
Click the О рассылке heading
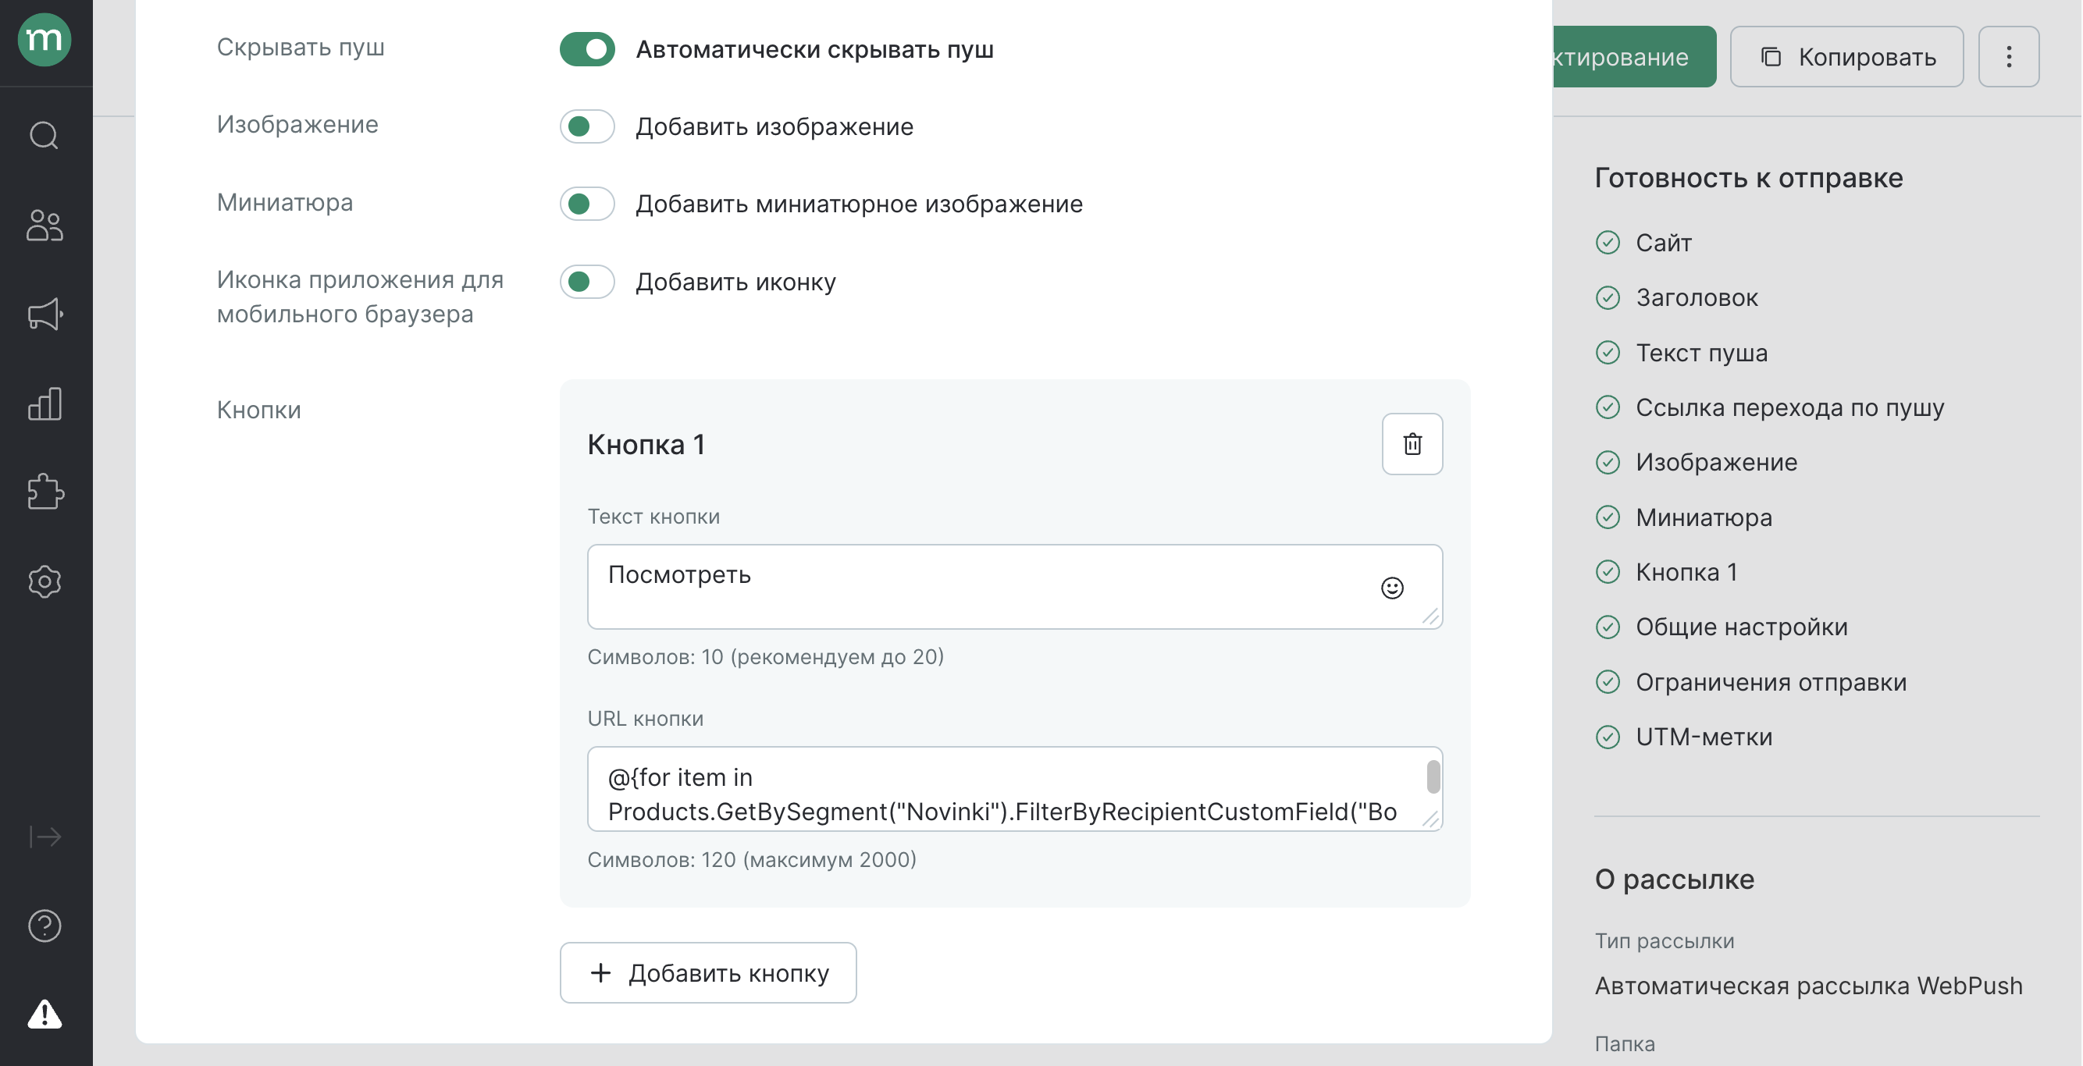point(1674,879)
